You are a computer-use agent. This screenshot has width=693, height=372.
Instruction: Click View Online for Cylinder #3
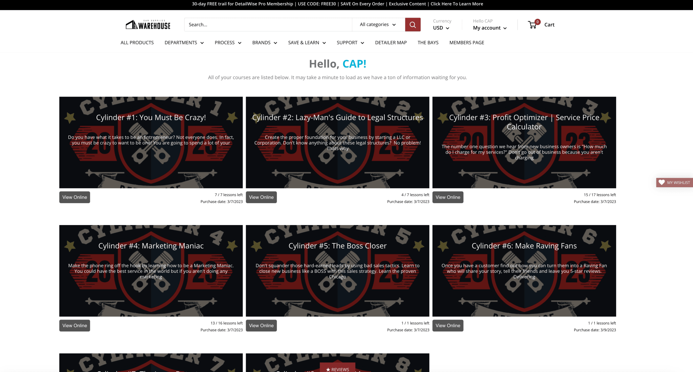(x=448, y=197)
